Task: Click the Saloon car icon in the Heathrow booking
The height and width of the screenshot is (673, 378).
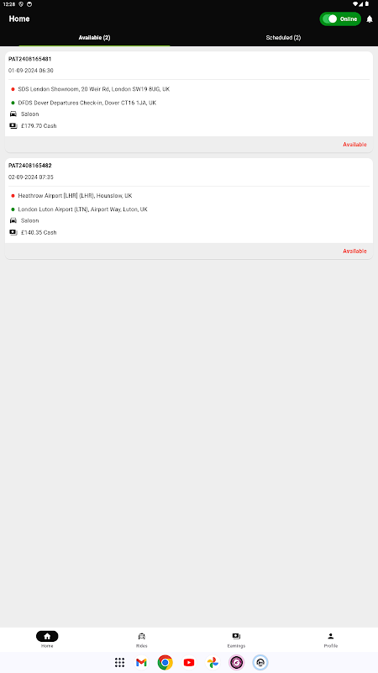Action: point(13,220)
